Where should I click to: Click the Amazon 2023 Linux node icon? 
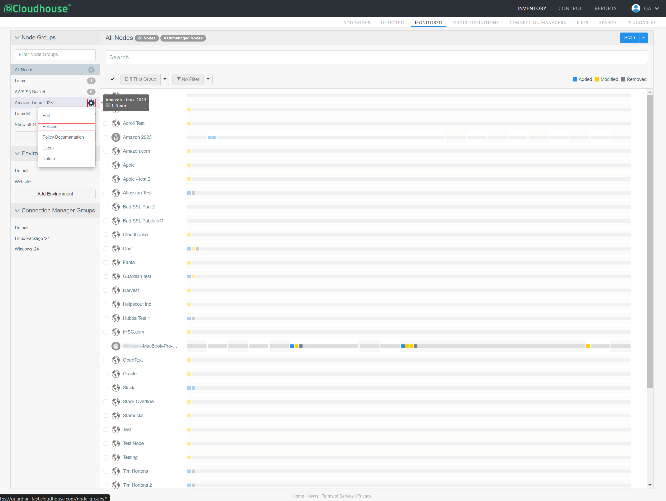click(116, 137)
